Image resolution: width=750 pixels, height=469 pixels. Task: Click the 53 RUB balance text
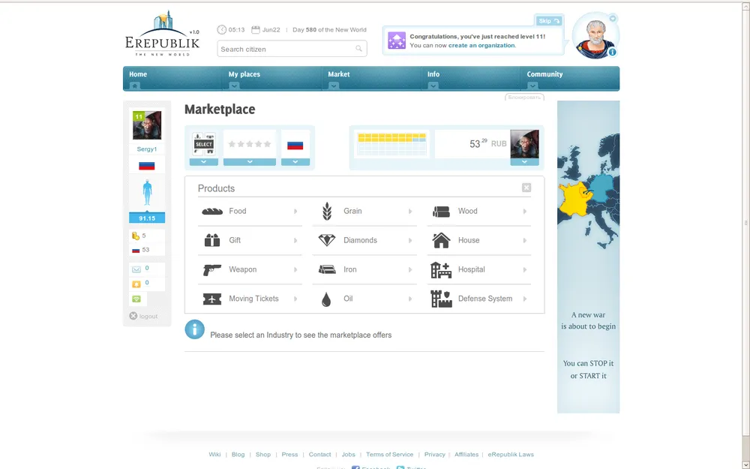(488, 143)
